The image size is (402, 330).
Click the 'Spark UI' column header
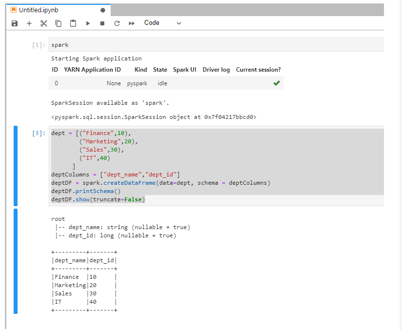click(x=185, y=70)
